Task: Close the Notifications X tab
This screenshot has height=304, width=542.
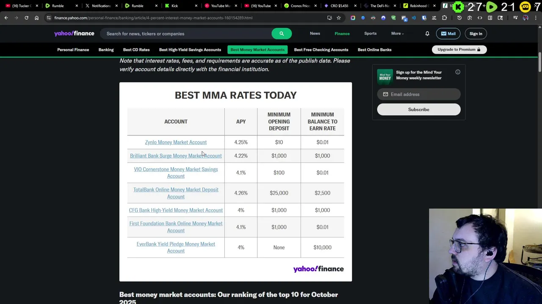Action: (116, 6)
